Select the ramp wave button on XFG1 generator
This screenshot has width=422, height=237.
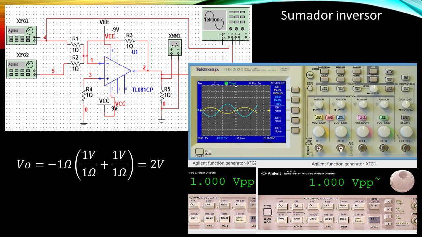point(328,207)
